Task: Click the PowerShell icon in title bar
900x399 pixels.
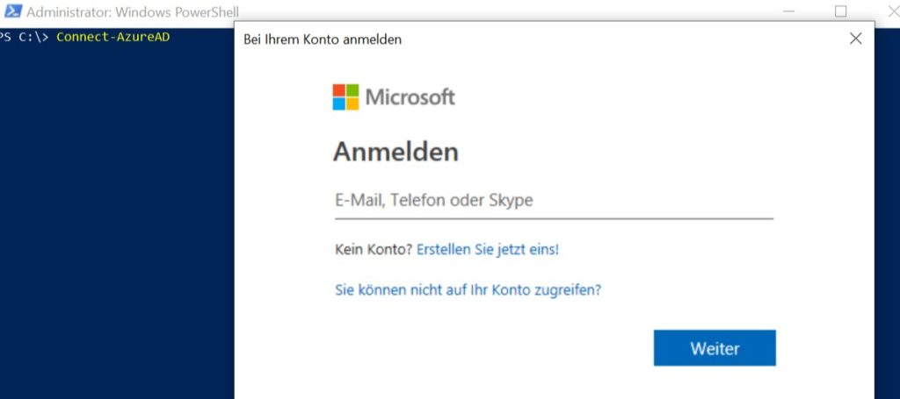Action: [12, 11]
